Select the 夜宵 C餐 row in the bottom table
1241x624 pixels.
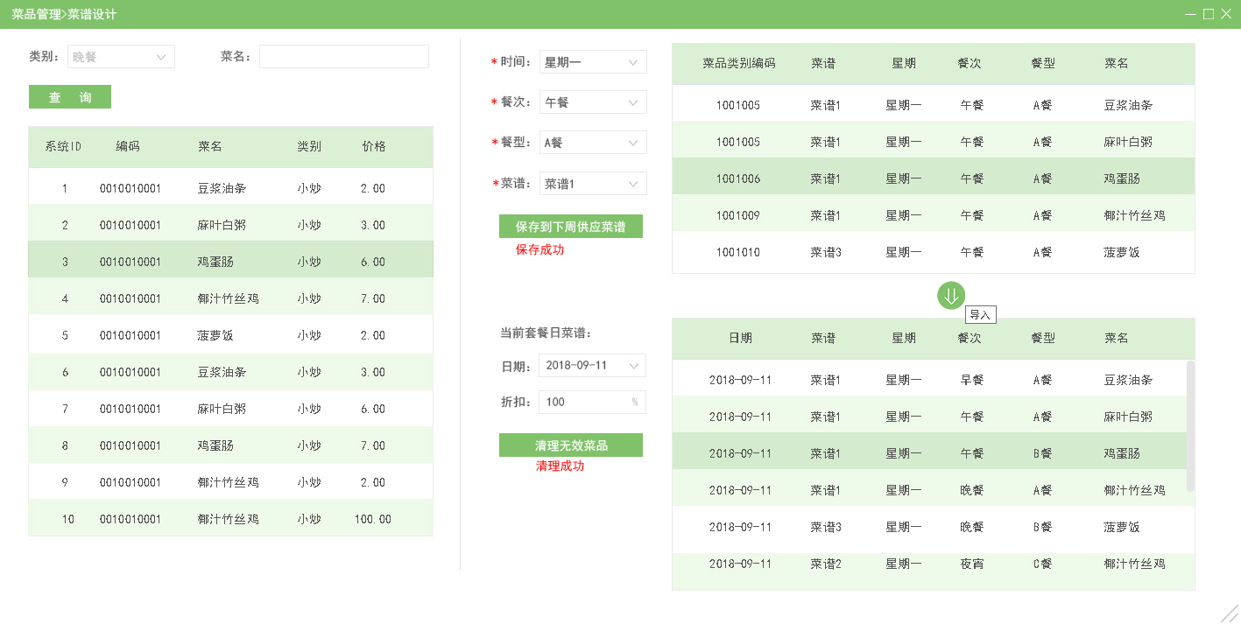click(933, 564)
